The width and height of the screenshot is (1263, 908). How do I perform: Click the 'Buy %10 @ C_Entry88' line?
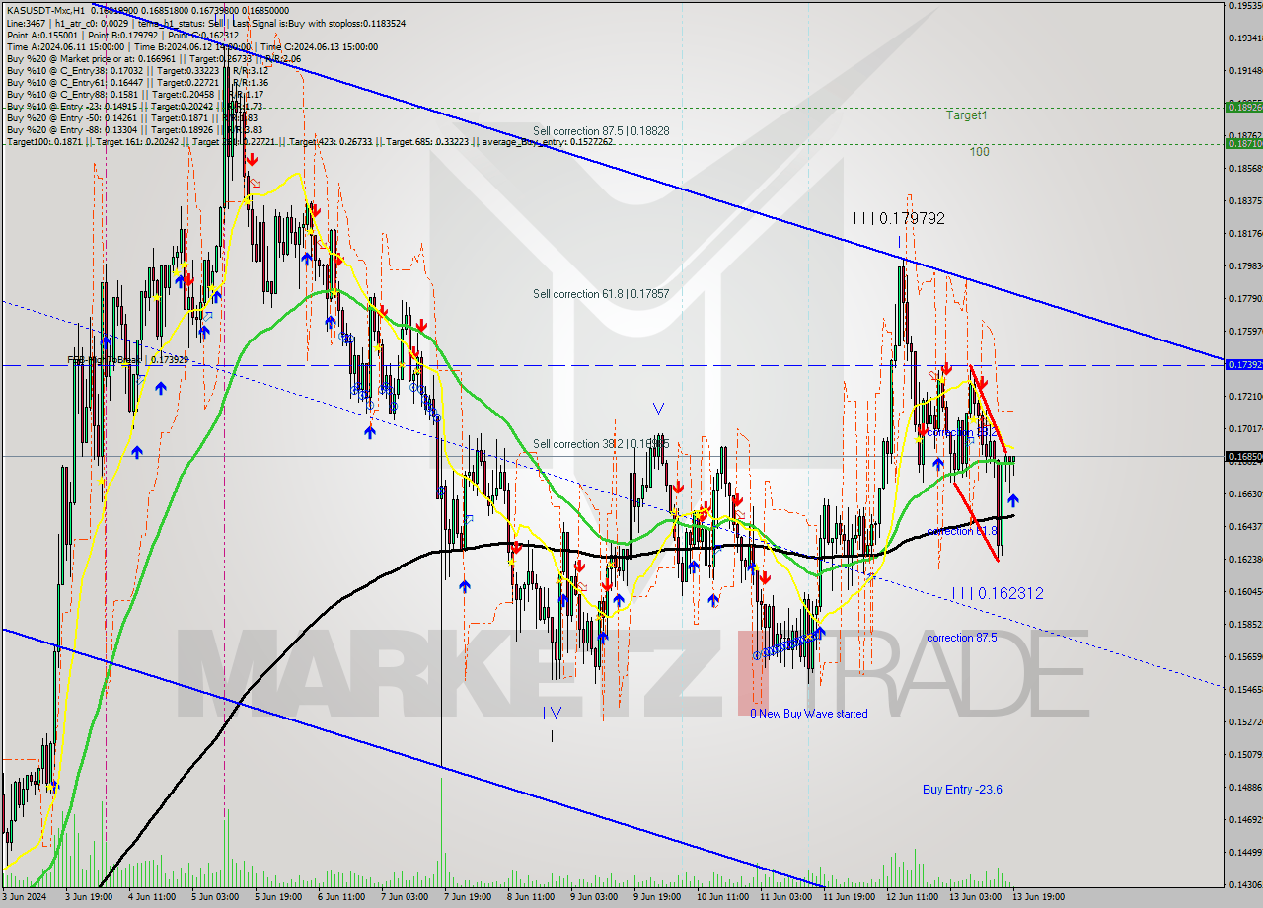click(x=134, y=94)
